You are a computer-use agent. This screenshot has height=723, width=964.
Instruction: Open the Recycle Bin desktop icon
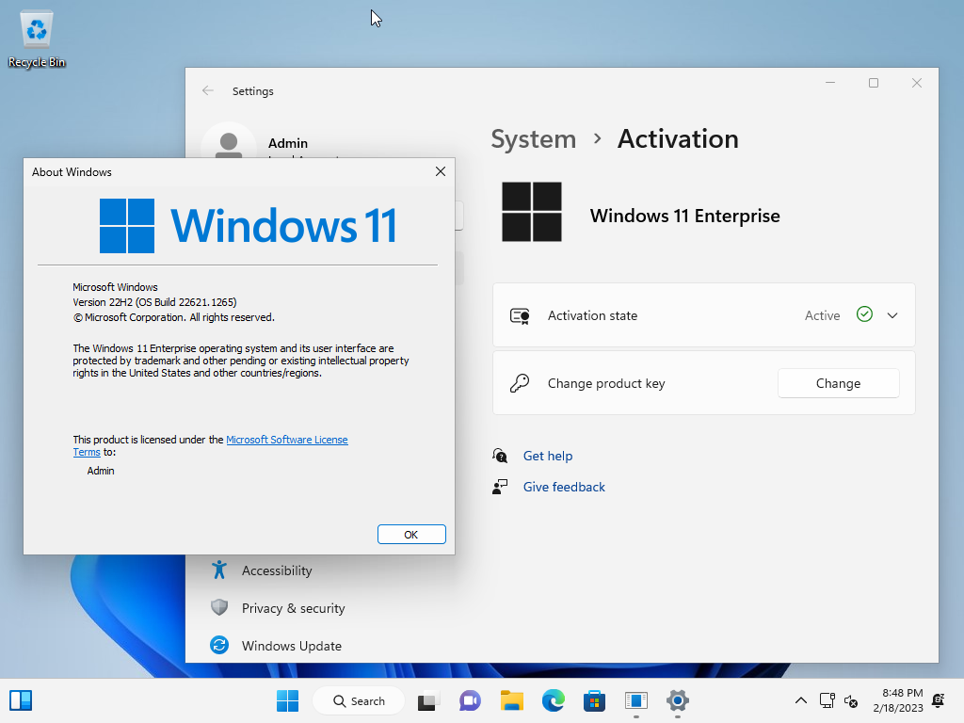[37, 38]
